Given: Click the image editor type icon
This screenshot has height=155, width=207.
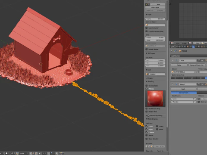Looking at the screenshot, I should click(x=172, y=43).
